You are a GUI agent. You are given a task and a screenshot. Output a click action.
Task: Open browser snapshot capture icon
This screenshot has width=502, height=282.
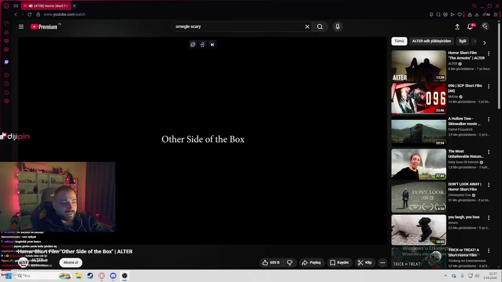tap(438, 14)
